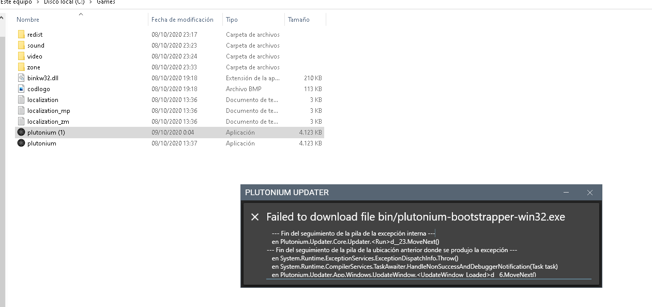652x307 pixels.
Task: Select the file name localization_mp
Action: point(49,111)
